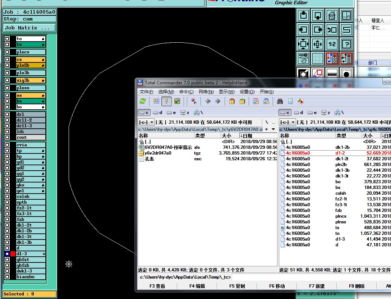The height and width of the screenshot is (299, 391).
Task: Click the 1:2 zoom scale icon
Action: pos(332,44)
